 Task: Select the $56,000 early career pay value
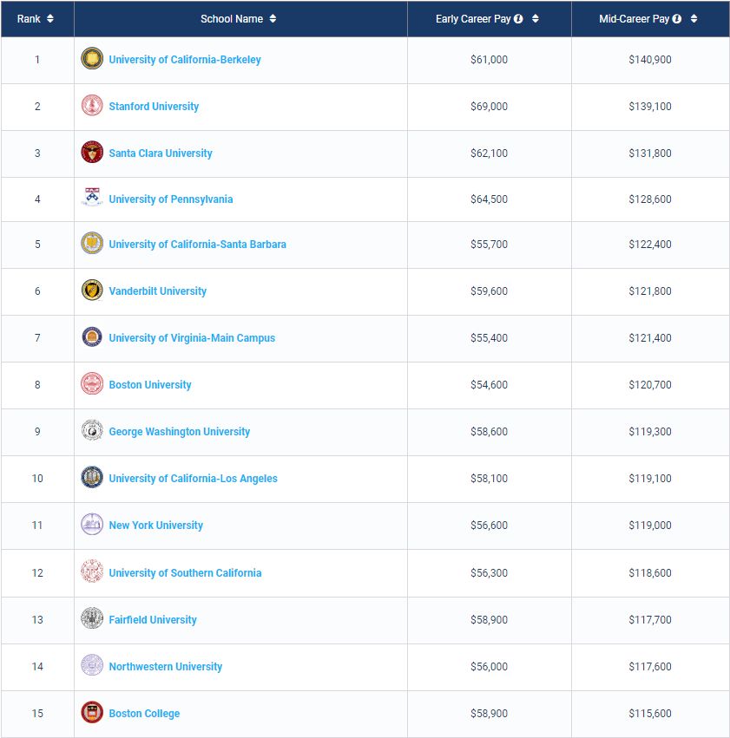(x=489, y=667)
